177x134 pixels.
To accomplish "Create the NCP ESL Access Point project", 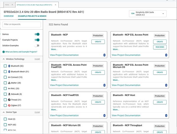I will [160, 42].
